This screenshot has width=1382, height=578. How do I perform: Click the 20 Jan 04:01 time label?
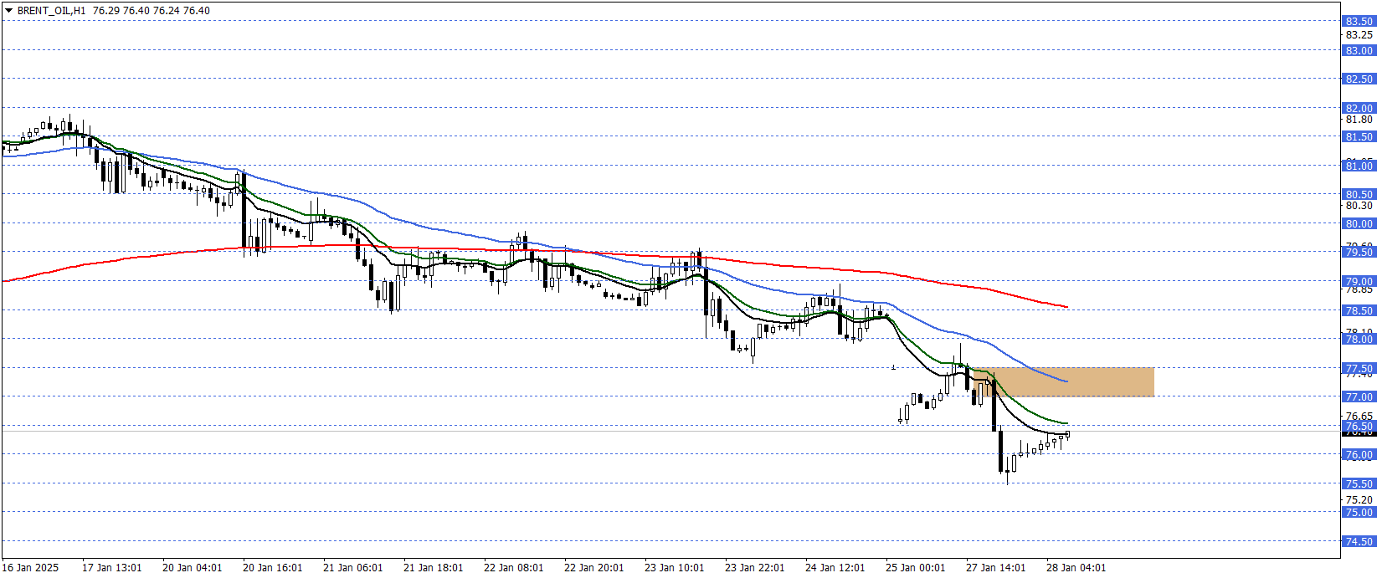coord(192,567)
